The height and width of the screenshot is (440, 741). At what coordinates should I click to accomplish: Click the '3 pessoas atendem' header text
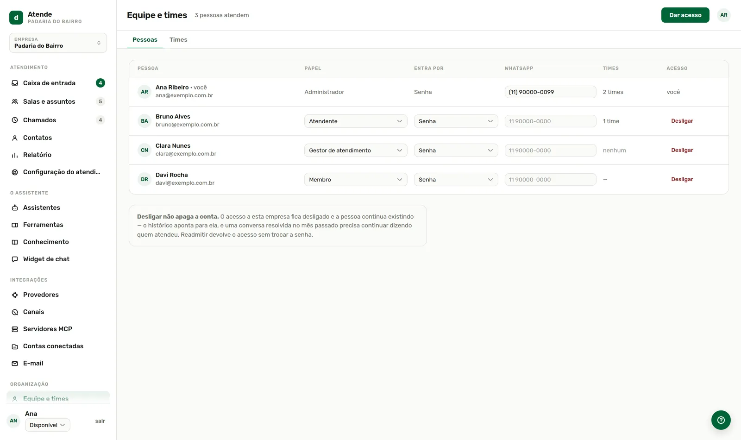(x=221, y=15)
